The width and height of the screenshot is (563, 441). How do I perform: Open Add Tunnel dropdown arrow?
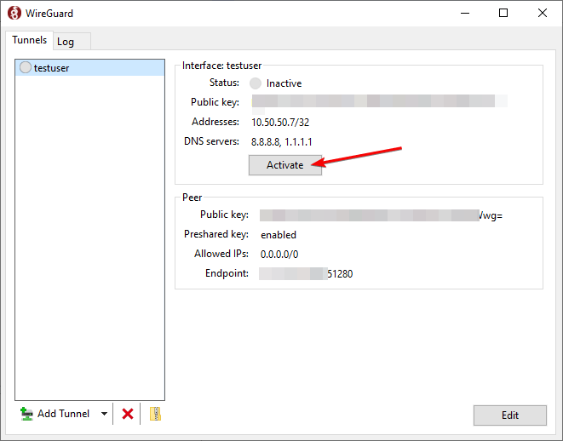click(104, 414)
